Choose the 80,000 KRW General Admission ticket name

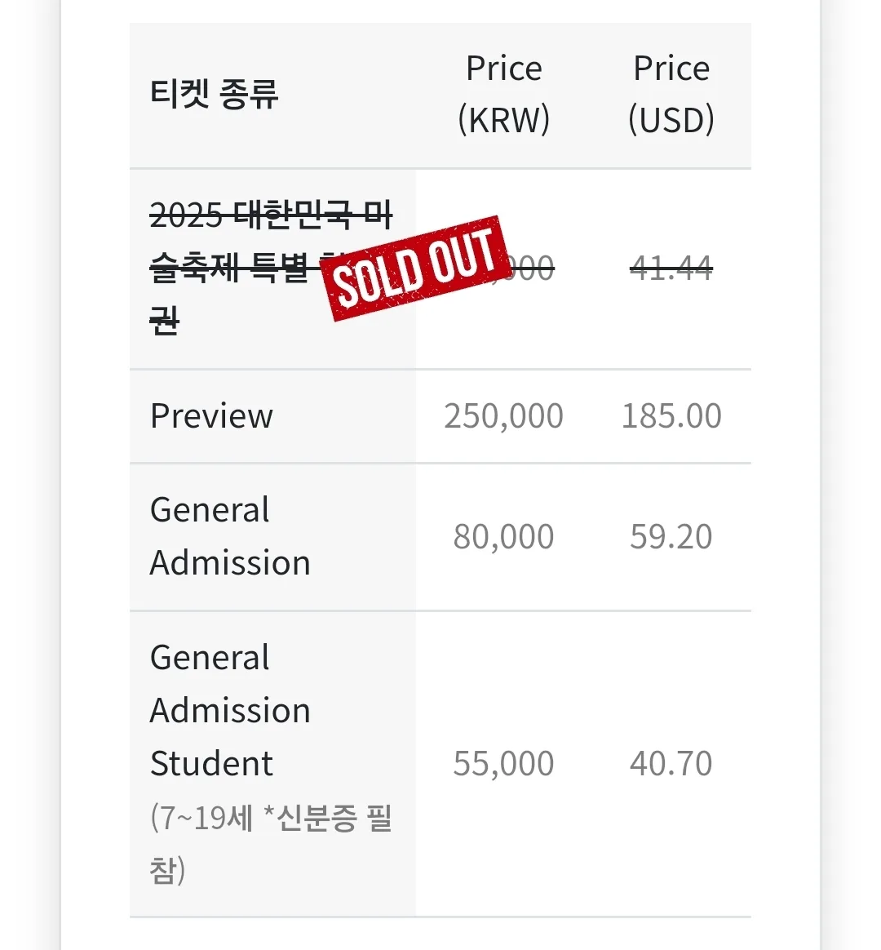point(230,536)
